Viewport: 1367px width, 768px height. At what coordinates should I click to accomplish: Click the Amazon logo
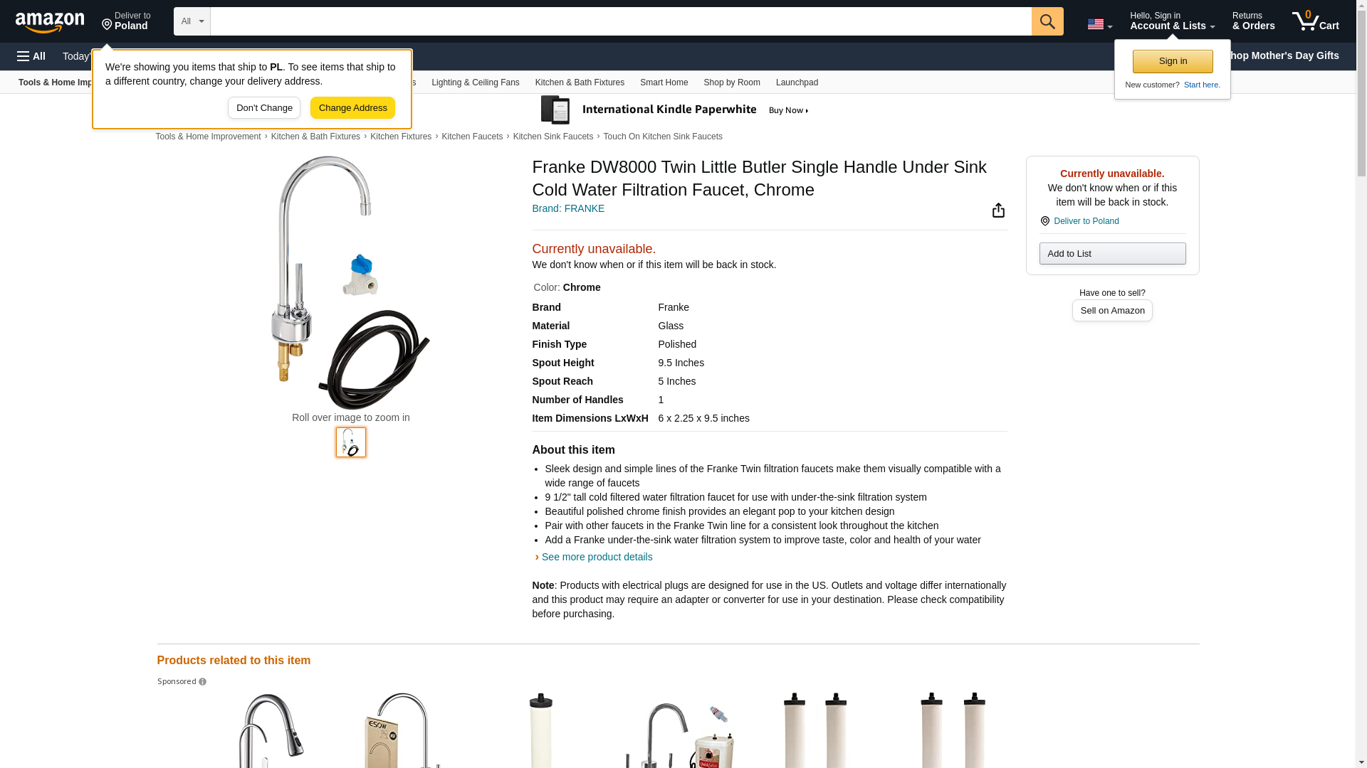pyautogui.click(x=50, y=22)
